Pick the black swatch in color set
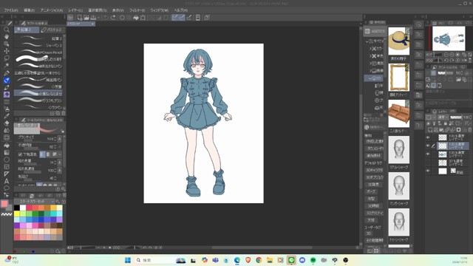 tap(17, 208)
